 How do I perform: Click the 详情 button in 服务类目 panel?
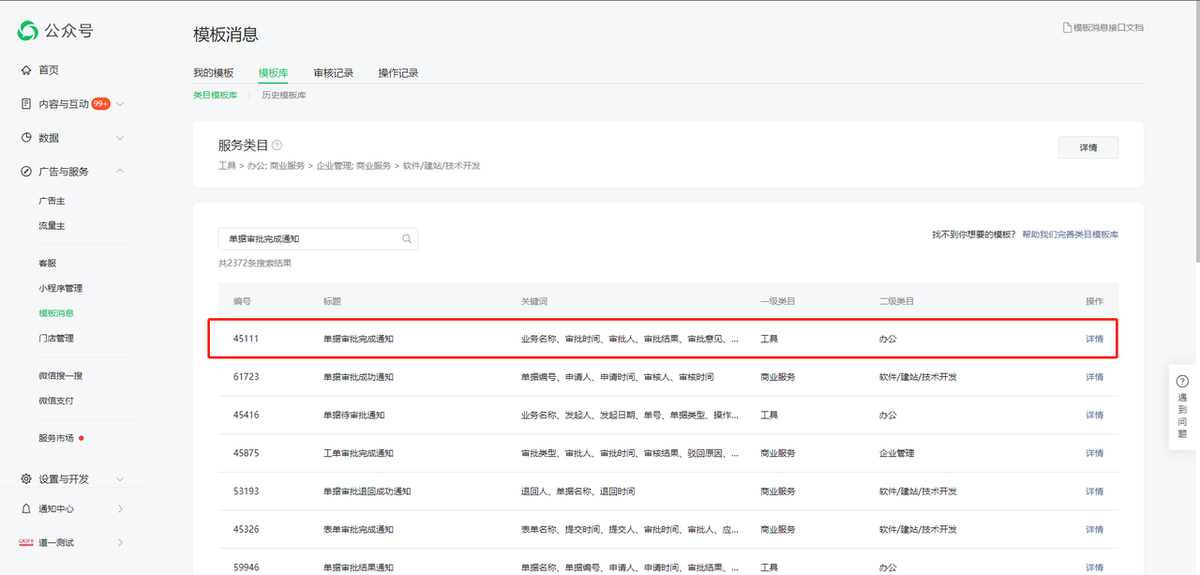1087,148
